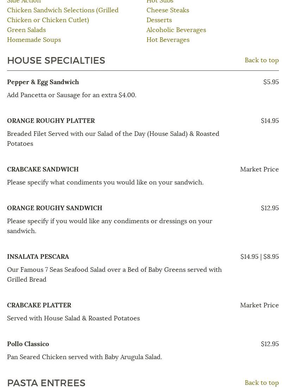The image size is (286, 388).
Task: Select the Orange Roughy Platter title
Action: [51, 121]
